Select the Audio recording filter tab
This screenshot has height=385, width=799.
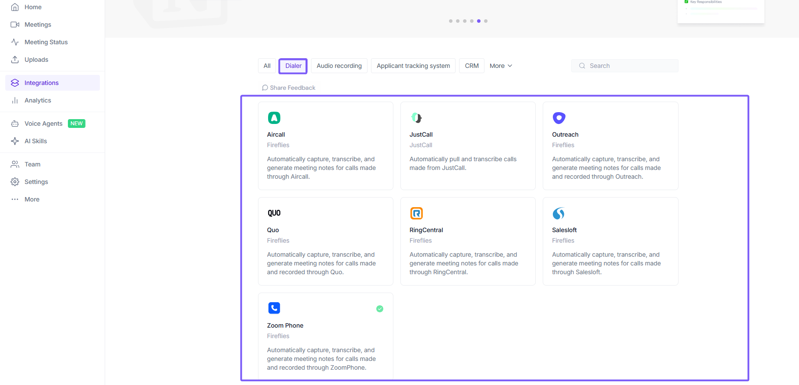[x=339, y=66]
